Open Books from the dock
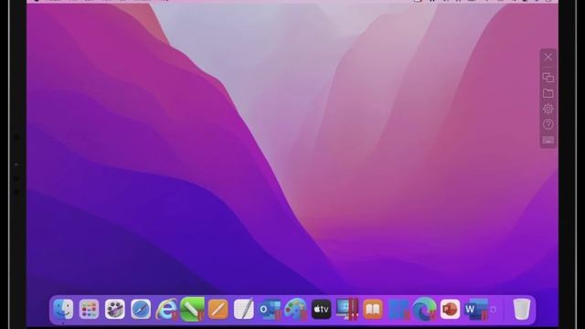This screenshot has width=585, height=329. [x=373, y=309]
